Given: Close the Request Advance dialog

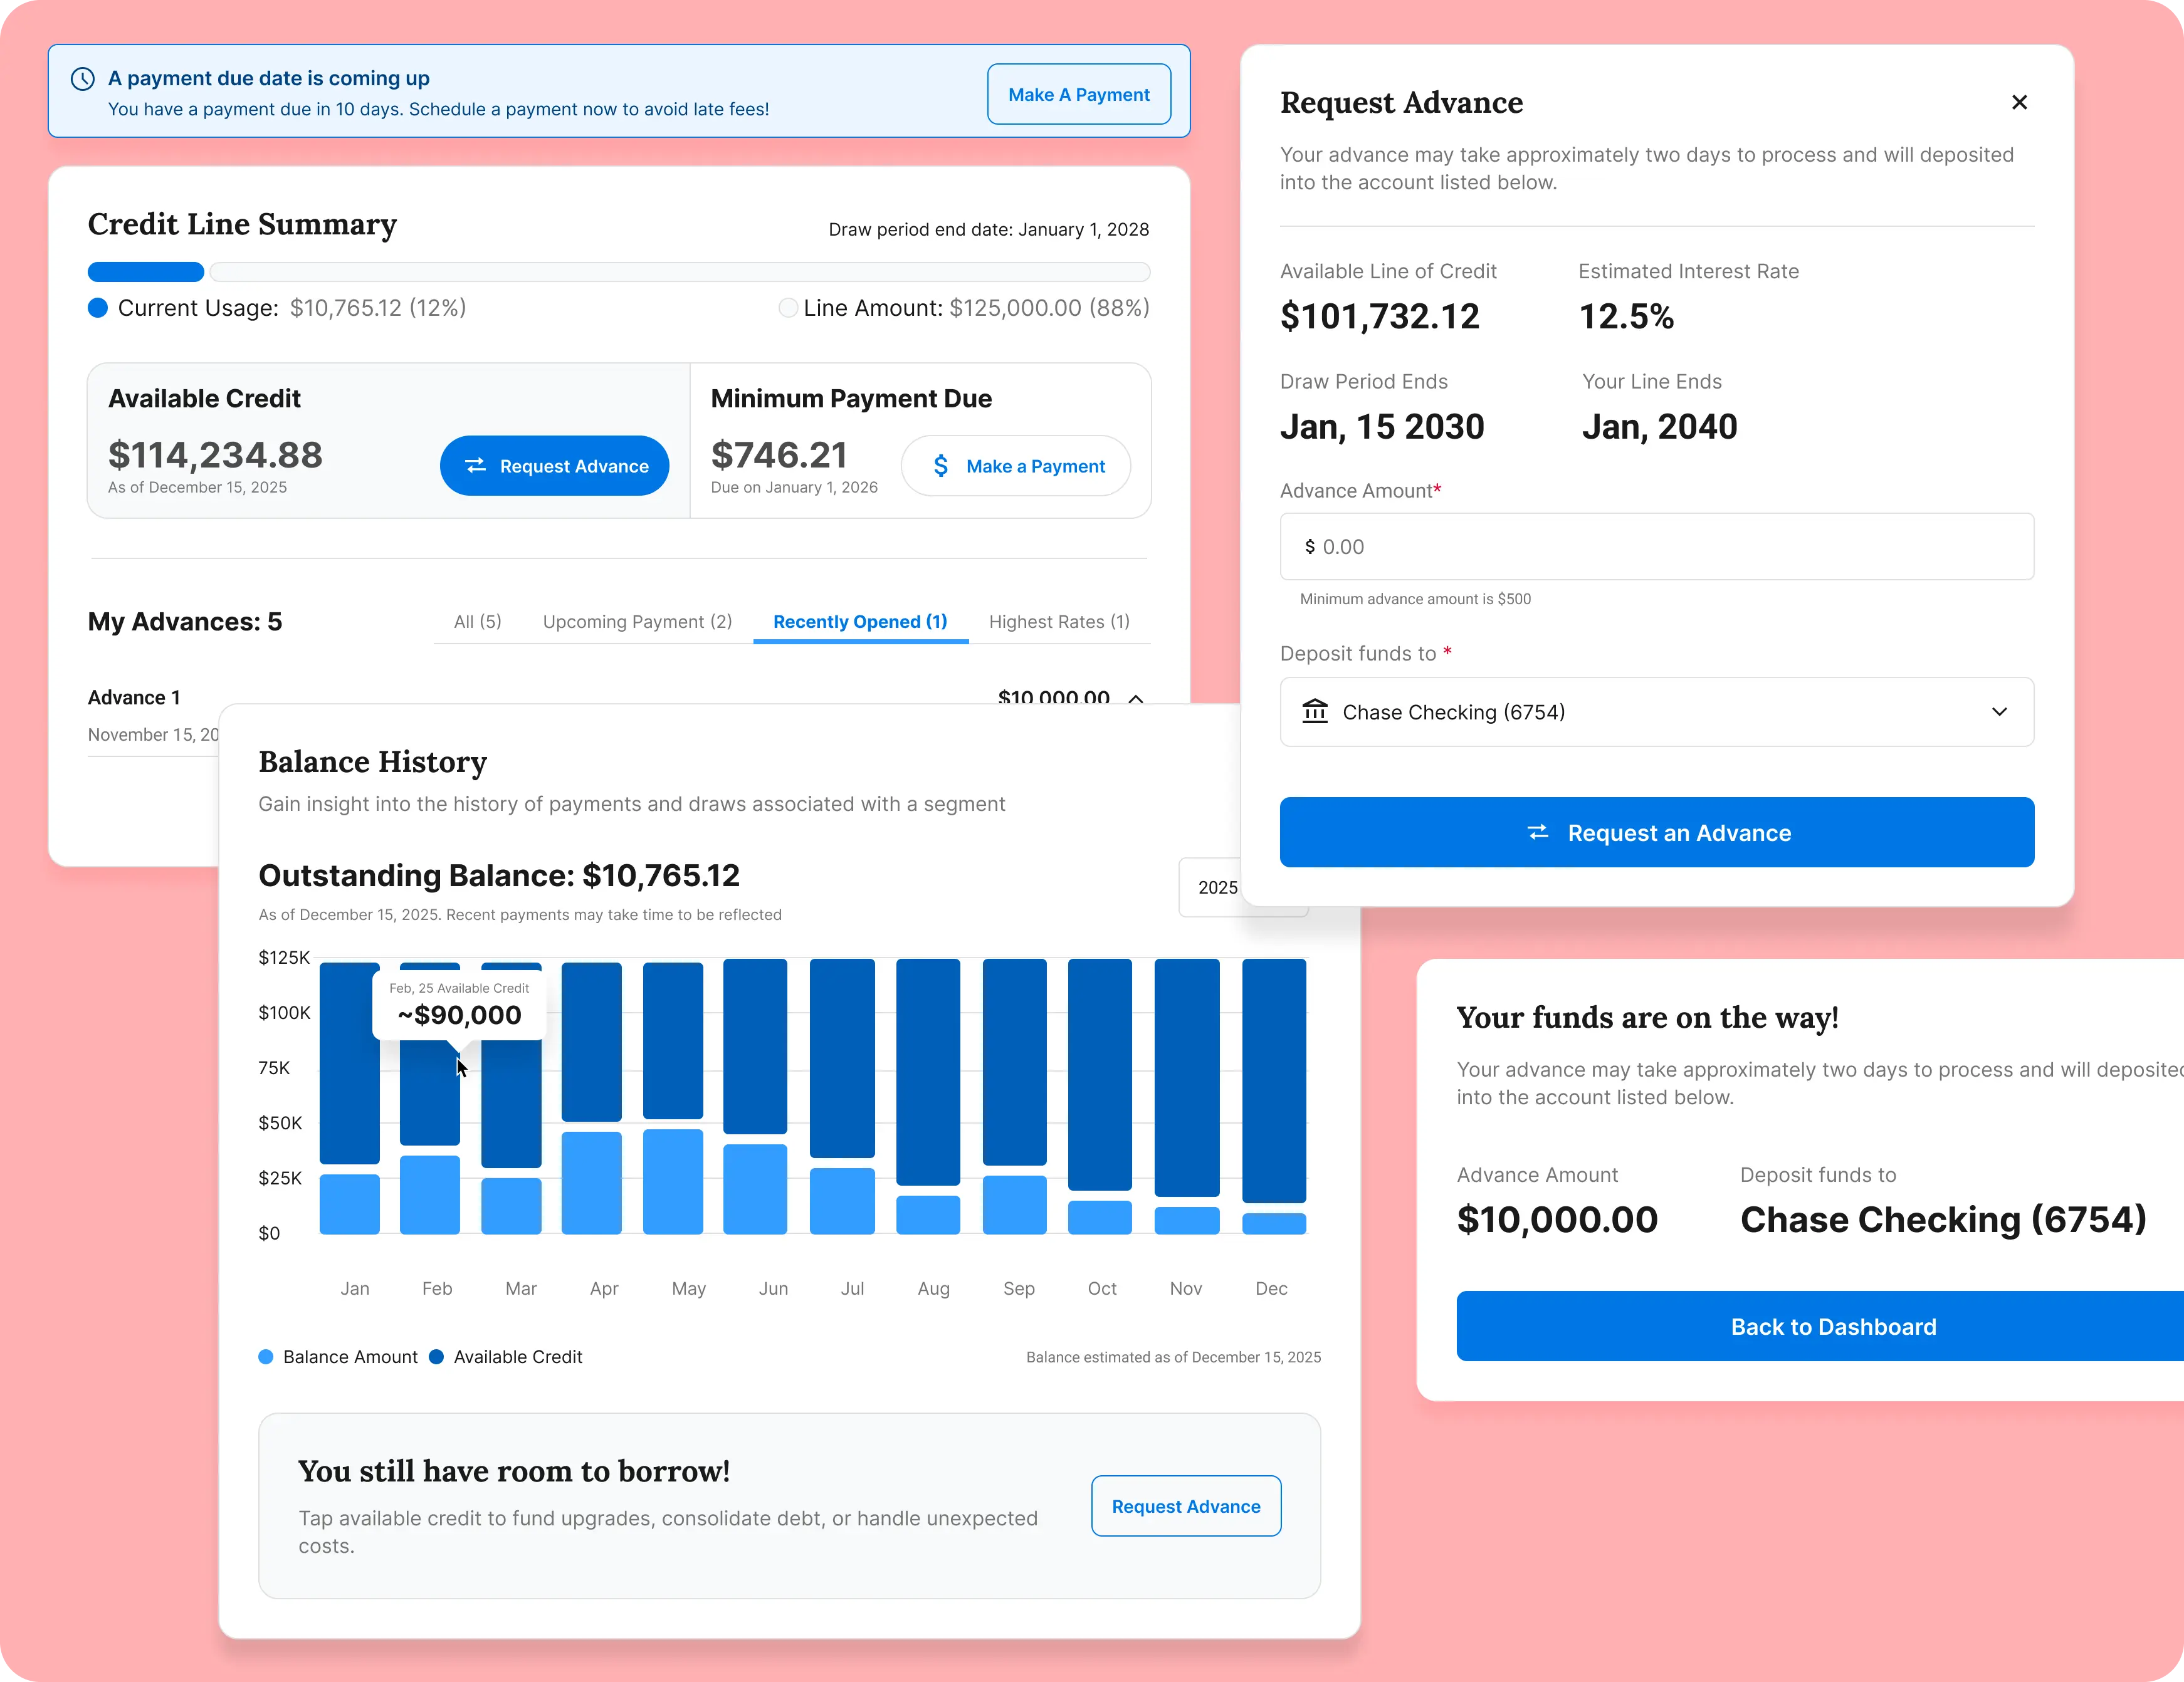Looking at the screenshot, I should click(2019, 102).
